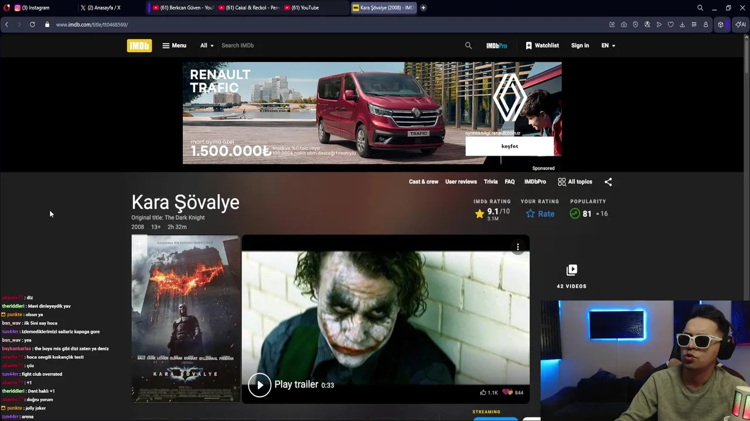Open IMDbPro link below the ad
750x421 pixels.
[x=535, y=182]
